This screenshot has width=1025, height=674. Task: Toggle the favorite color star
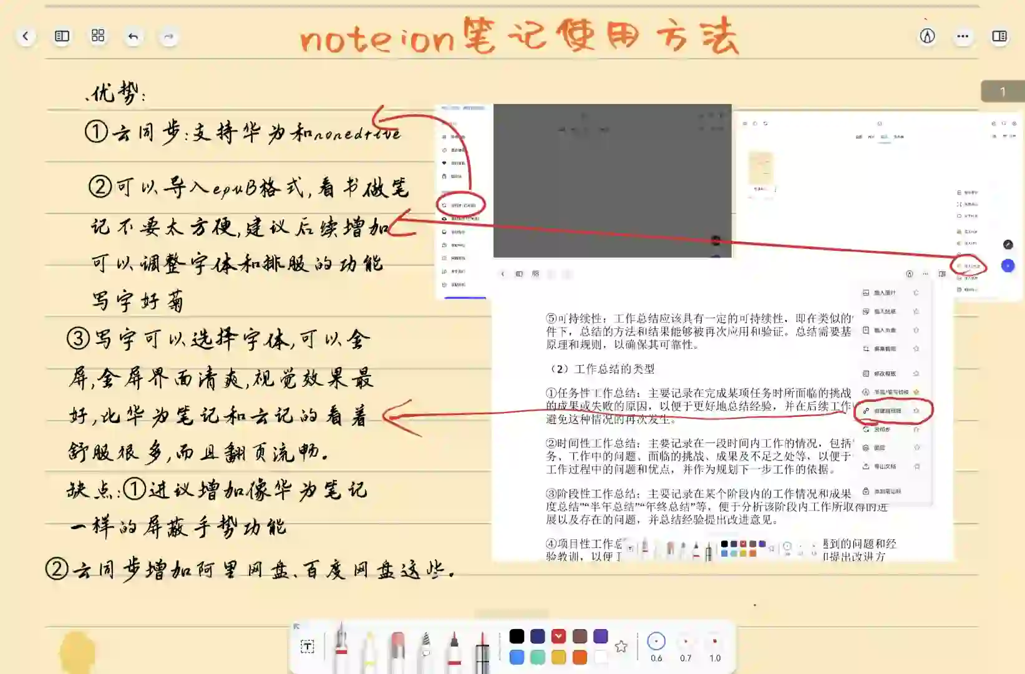point(621,647)
